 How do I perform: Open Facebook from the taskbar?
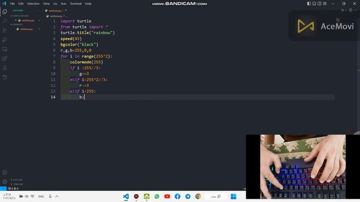point(178,196)
